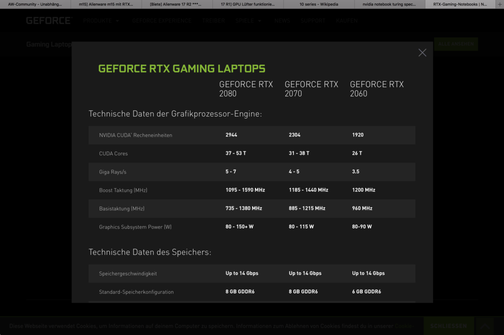This screenshot has height=335, width=504.
Task: Open the Alienware m15 mit RTX tab
Action: point(106,4)
